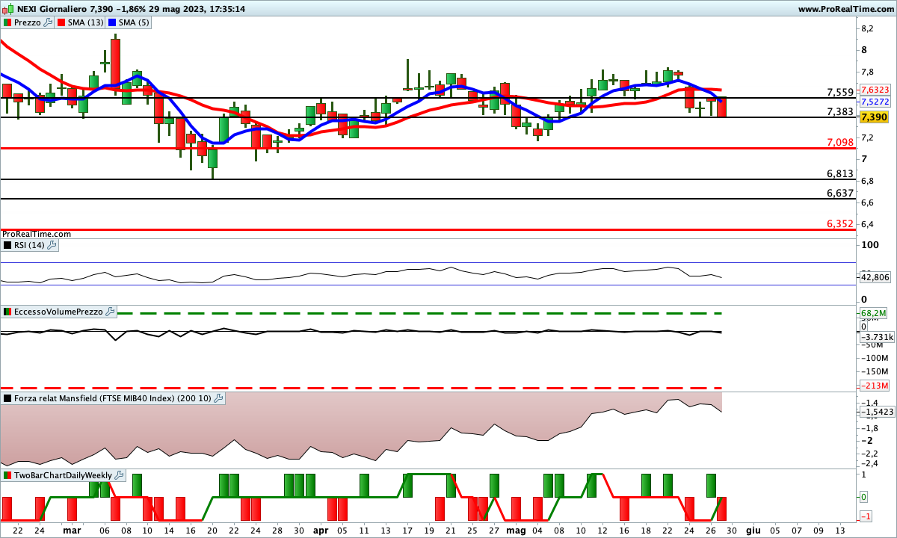Click the 7,559 level label

(840, 92)
